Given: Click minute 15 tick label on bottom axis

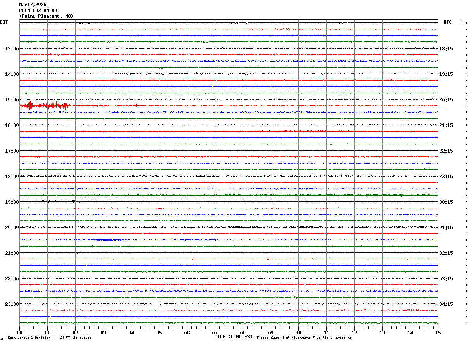Looking at the screenshot, I should pos(438,333).
